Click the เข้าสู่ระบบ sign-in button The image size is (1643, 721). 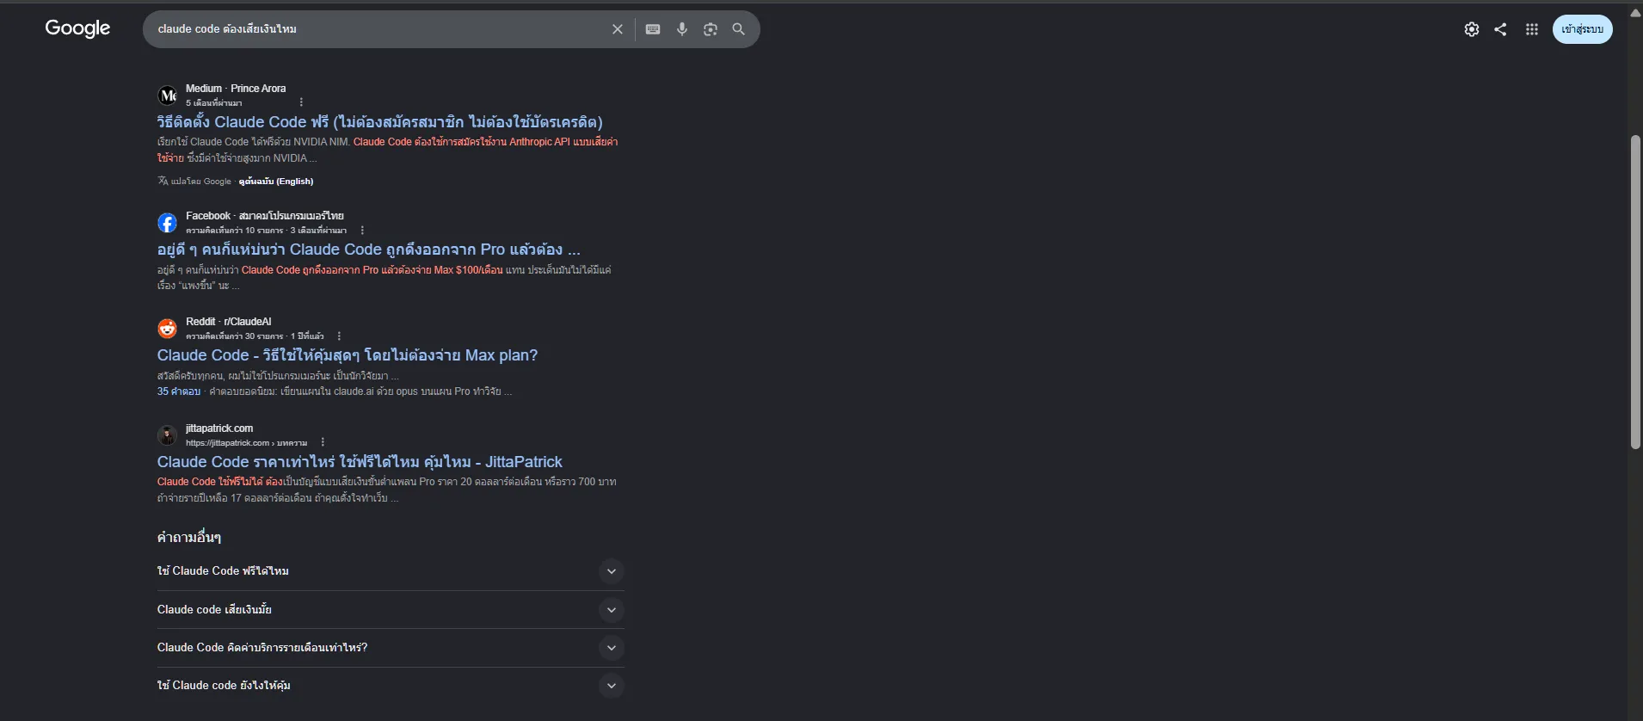(1583, 29)
